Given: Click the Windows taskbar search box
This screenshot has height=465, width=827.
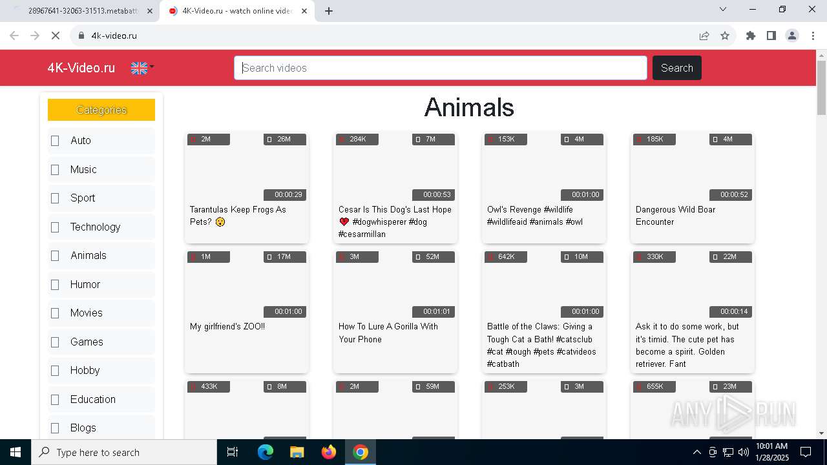Looking at the screenshot, I should tap(124, 452).
